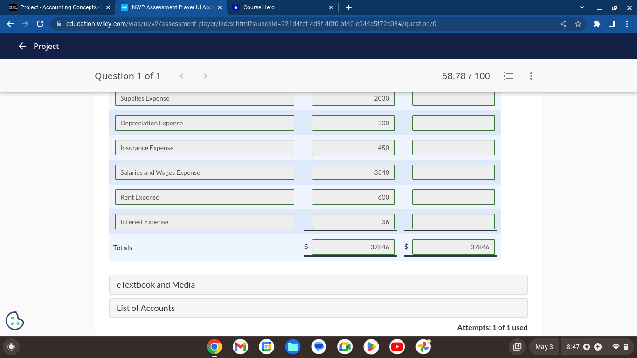
Task: Expand the eTextbook and Media section
Action: [318, 284]
